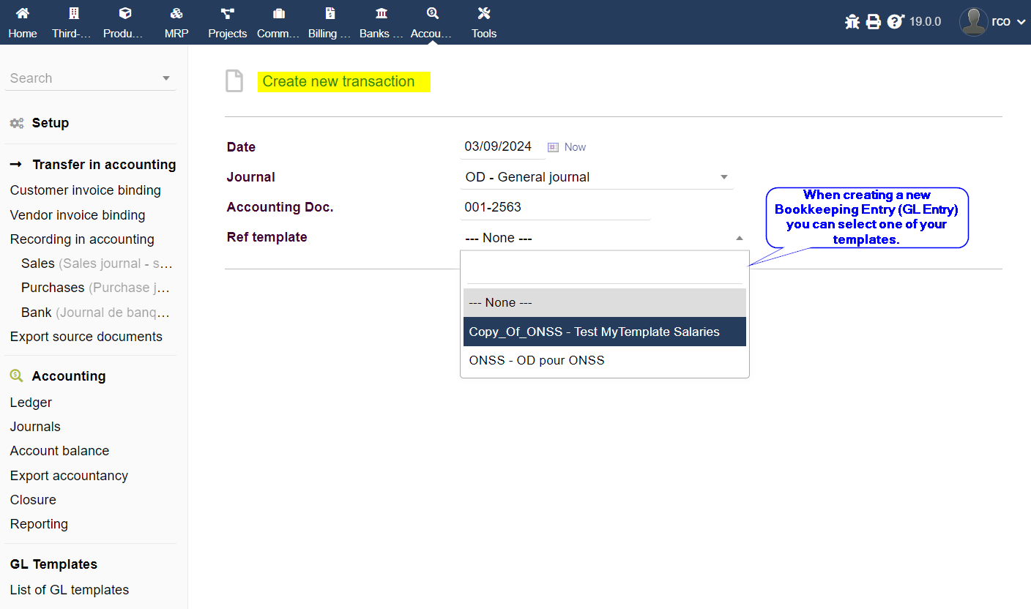Click the Now date link
This screenshot has height=609, width=1031.
click(575, 147)
